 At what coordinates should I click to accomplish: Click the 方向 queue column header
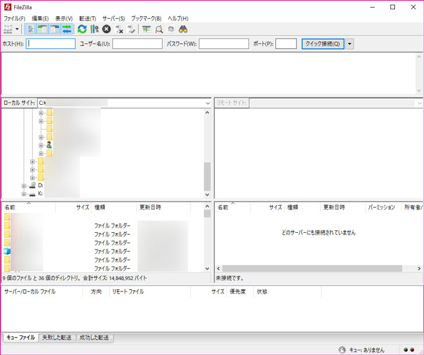click(x=96, y=292)
